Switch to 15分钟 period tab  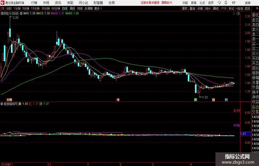(35, 8)
